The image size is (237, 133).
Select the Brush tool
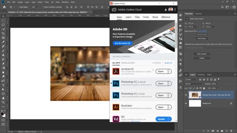pyautogui.click(x=3, y=51)
